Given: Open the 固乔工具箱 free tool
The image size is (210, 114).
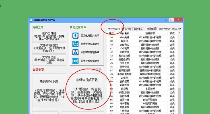Looking at the screenshot, I should (49, 36).
